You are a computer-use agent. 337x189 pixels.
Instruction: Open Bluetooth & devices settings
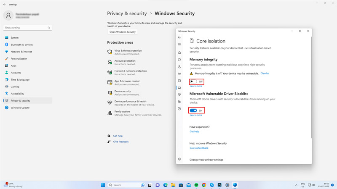(x=27, y=45)
